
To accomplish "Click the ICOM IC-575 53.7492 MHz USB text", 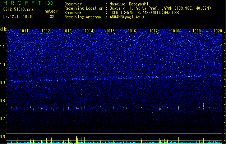I will click(144, 13).
